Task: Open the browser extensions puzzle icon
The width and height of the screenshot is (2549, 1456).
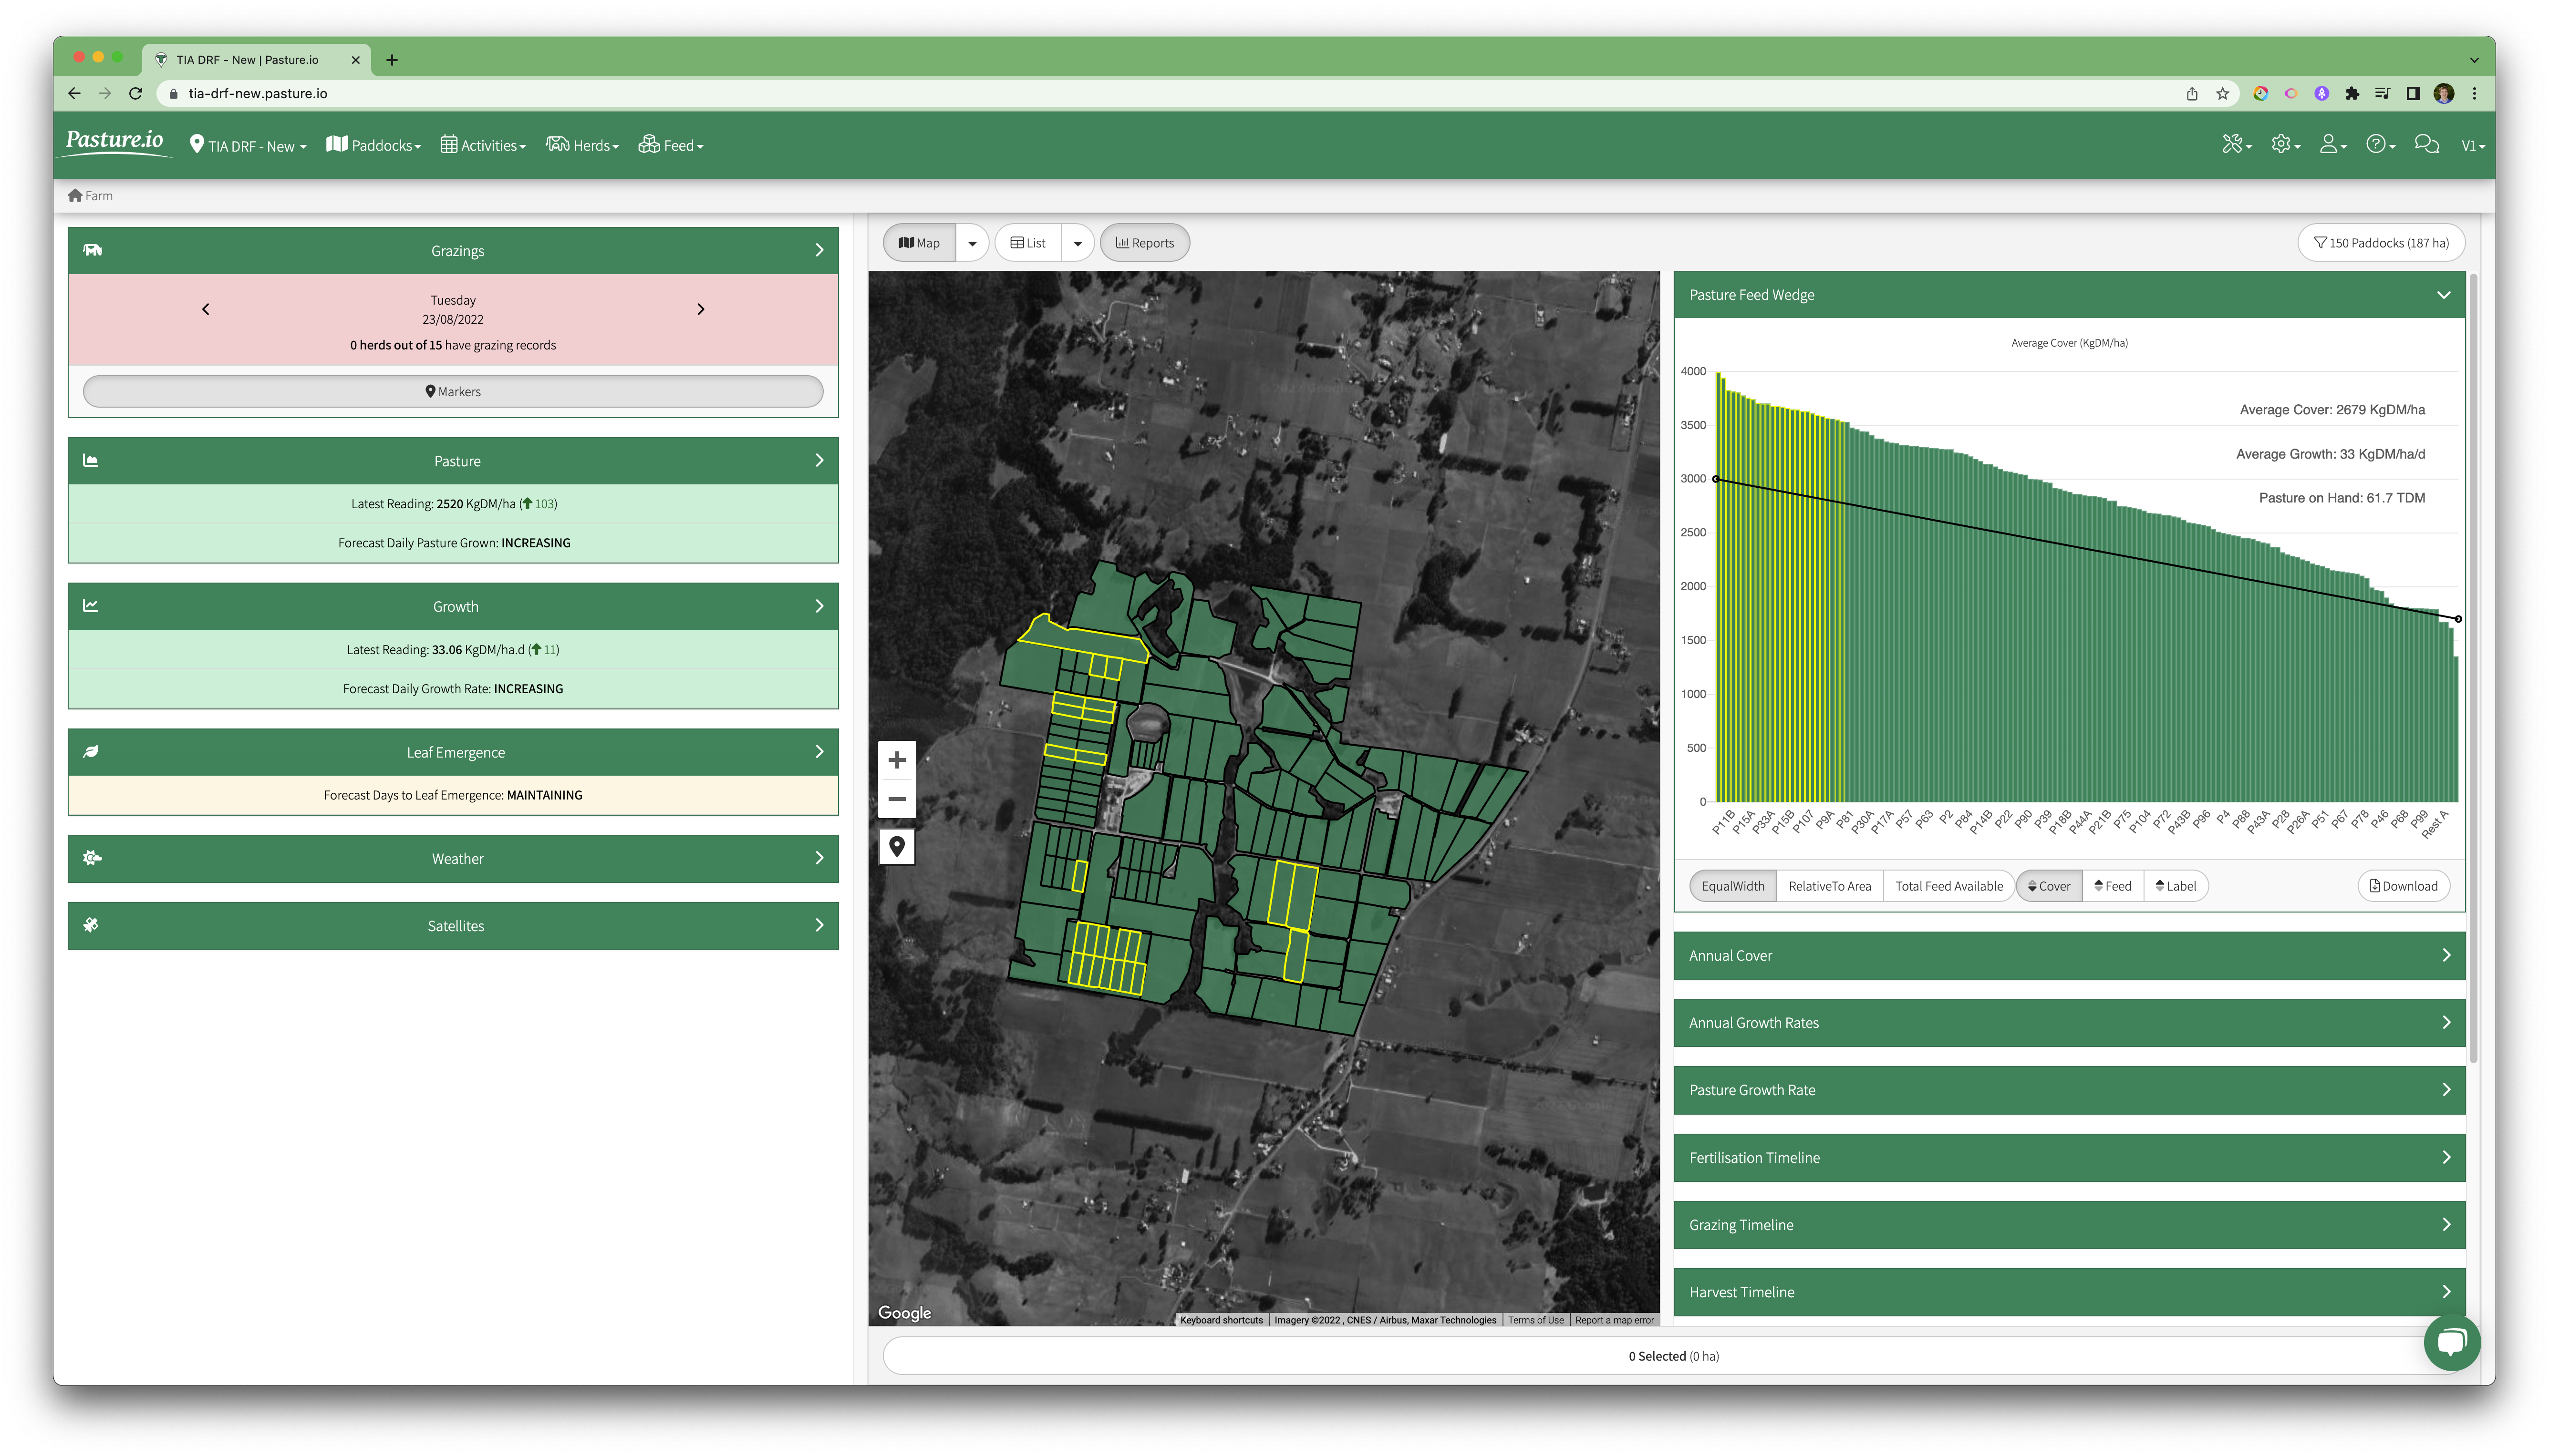Action: click(x=2352, y=93)
